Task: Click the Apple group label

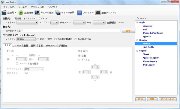Action: [142, 22]
